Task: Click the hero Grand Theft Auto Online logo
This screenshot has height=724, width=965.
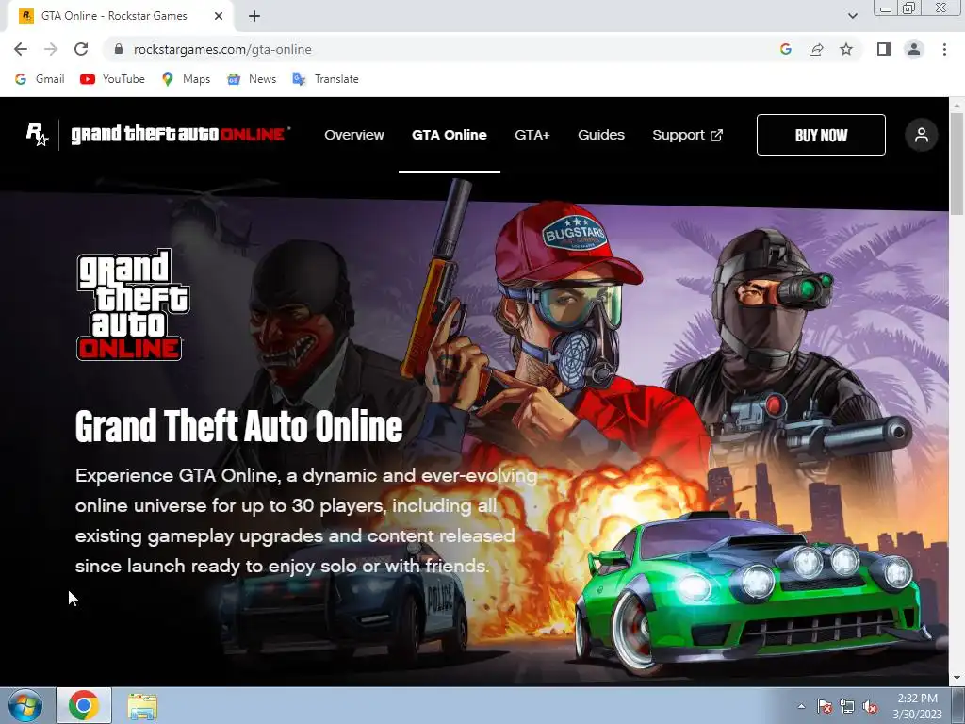Action: tap(132, 304)
